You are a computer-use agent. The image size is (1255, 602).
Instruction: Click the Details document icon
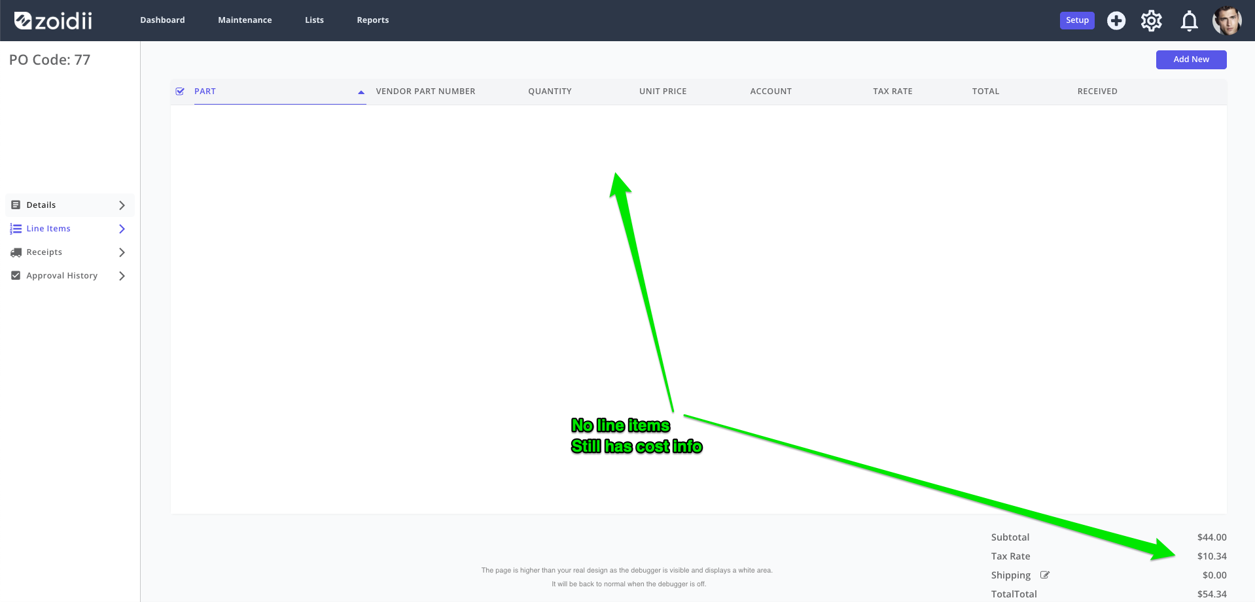click(x=16, y=205)
